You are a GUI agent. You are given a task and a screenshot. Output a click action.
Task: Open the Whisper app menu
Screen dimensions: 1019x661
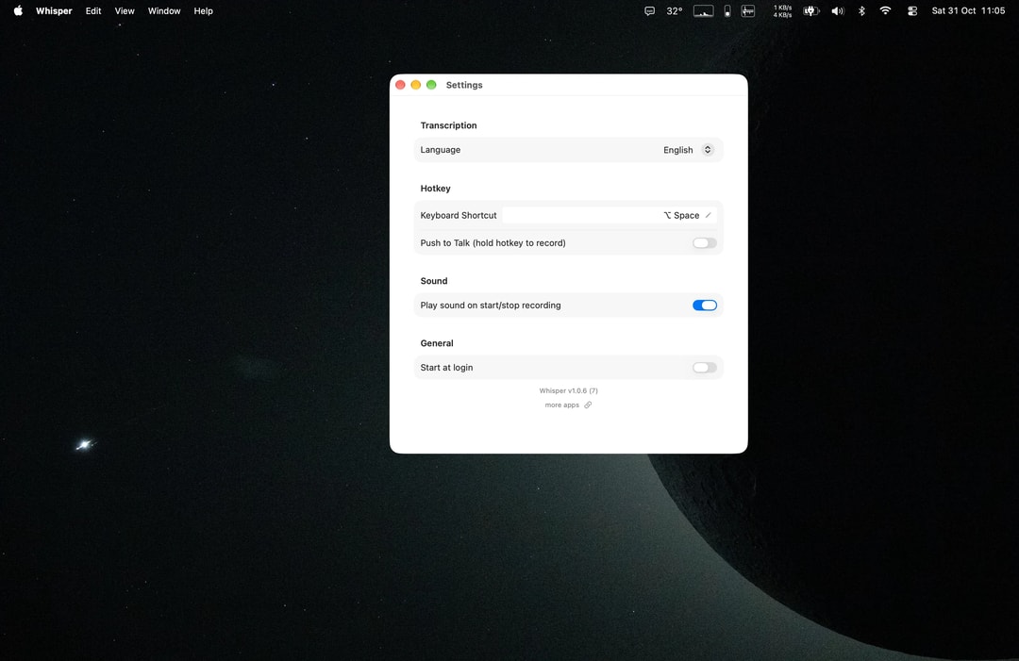tap(54, 11)
